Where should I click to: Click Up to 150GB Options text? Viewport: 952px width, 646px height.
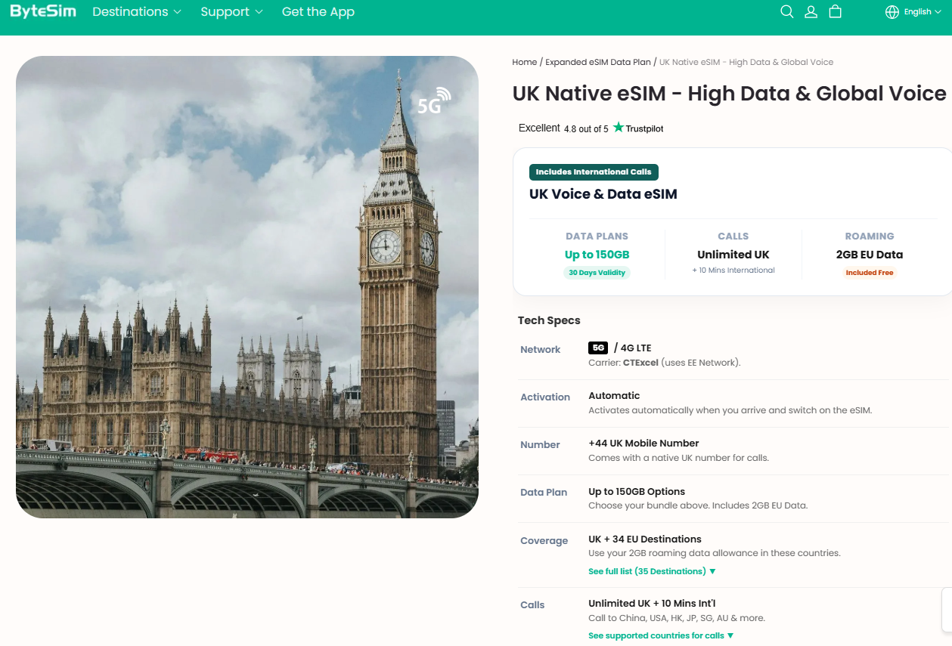coord(637,492)
